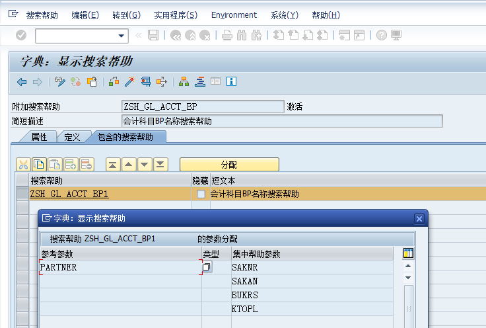Open the 编辑(E) menu
Viewport: 486px width, 328px height.
tap(85, 15)
